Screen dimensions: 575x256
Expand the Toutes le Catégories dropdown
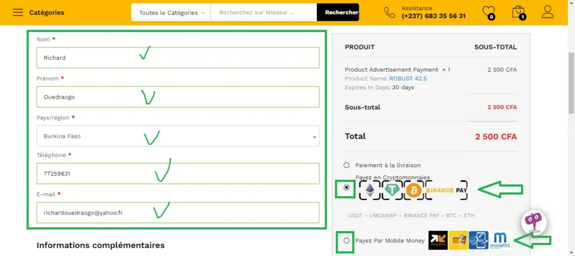click(171, 12)
